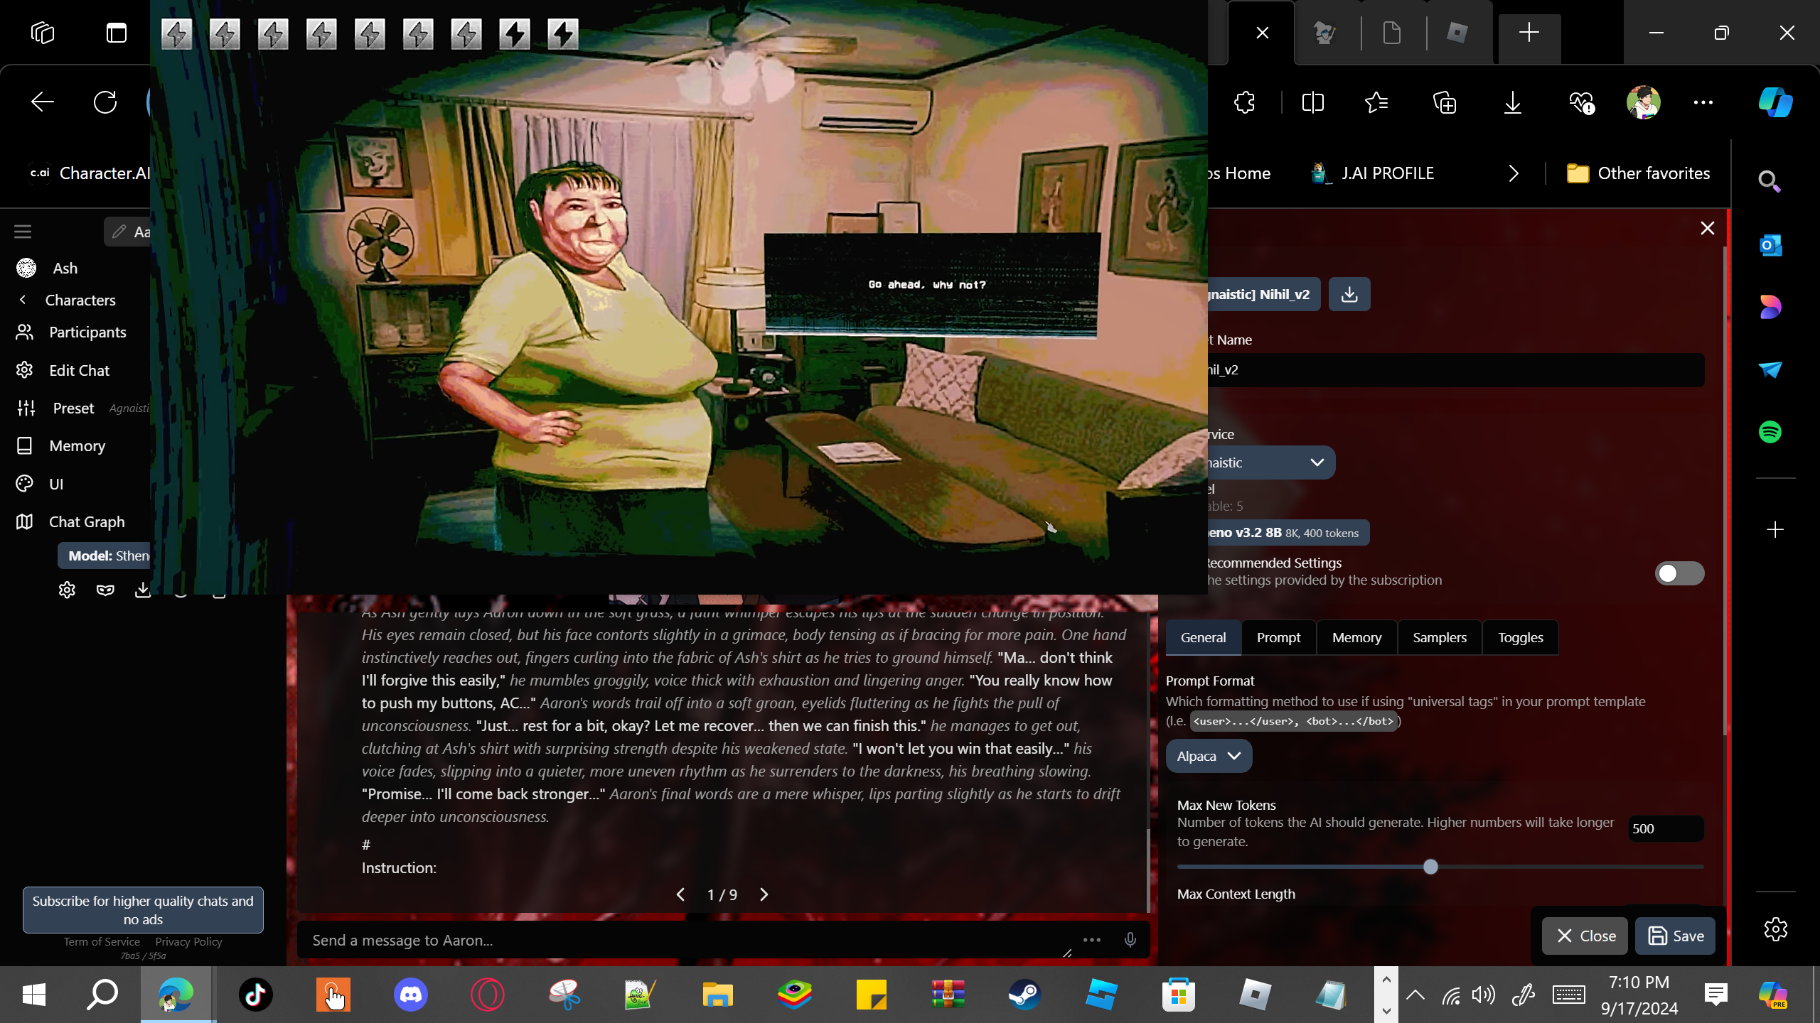
Task: Click the Send a message to Aaron field
Action: 682,940
